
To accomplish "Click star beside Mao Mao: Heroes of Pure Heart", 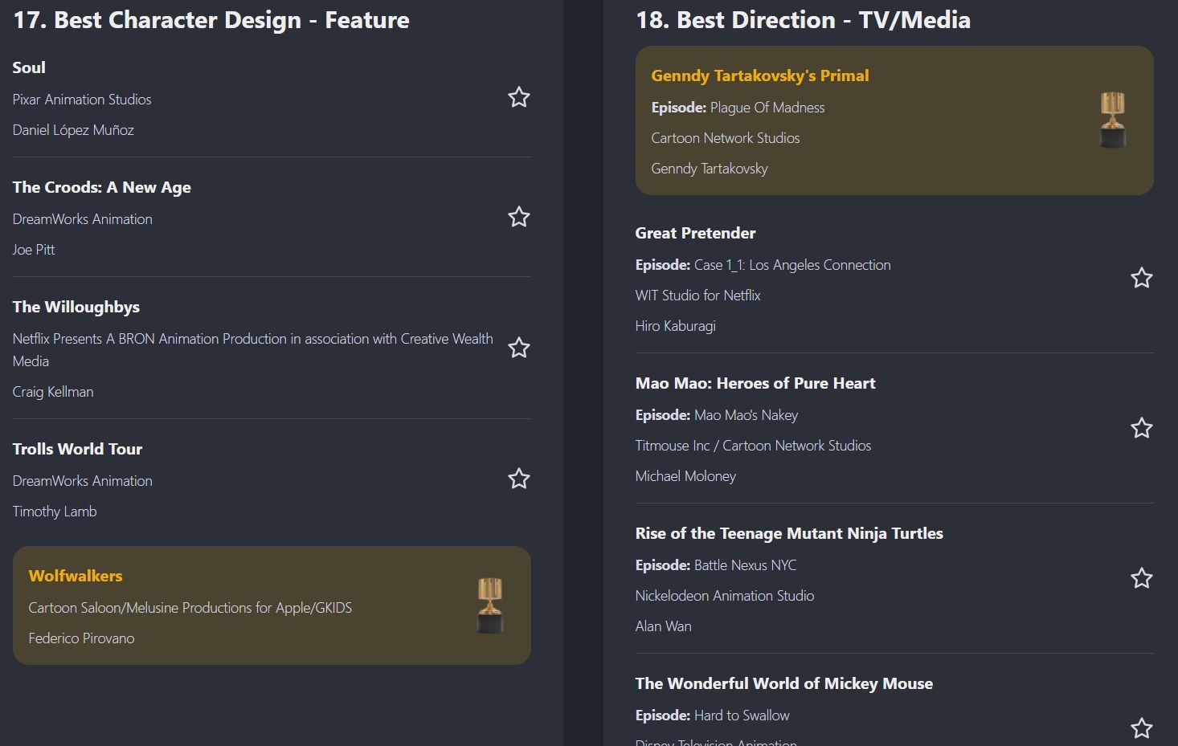I will pyautogui.click(x=1141, y=428).
